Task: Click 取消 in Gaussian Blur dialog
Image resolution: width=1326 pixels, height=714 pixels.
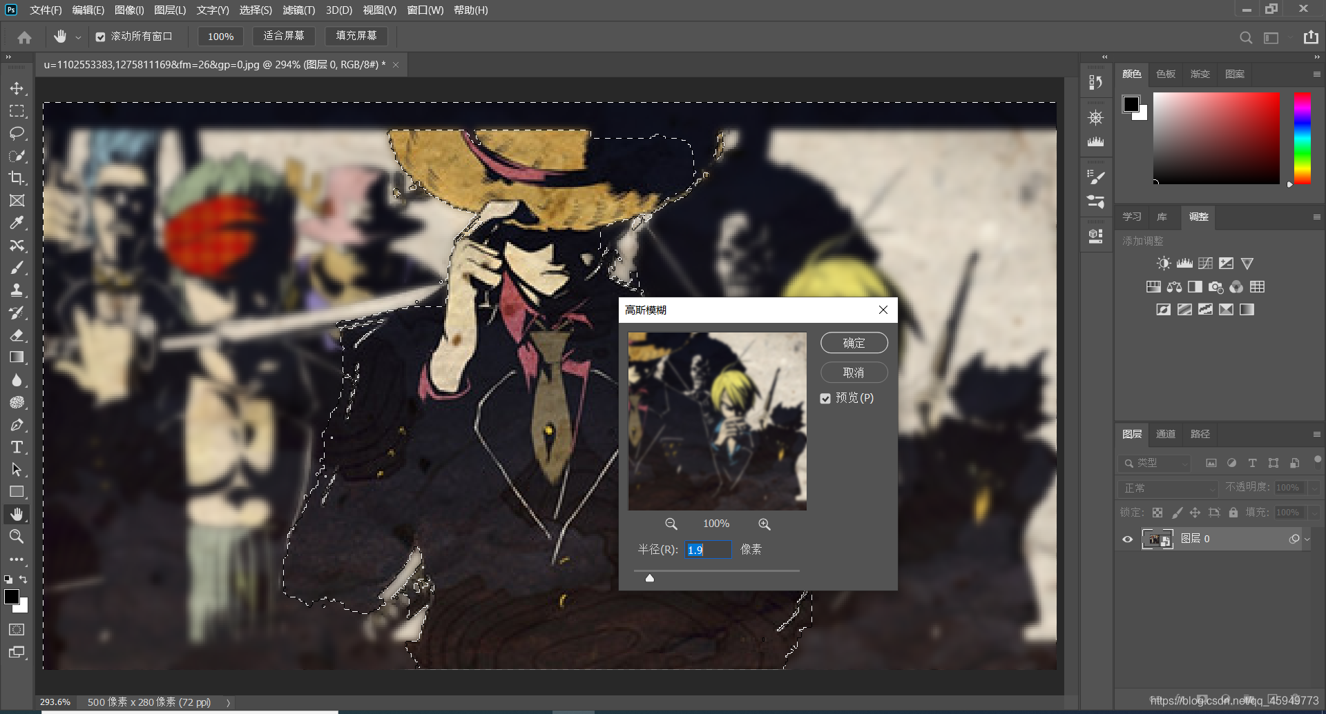Action: pos(854,373)
